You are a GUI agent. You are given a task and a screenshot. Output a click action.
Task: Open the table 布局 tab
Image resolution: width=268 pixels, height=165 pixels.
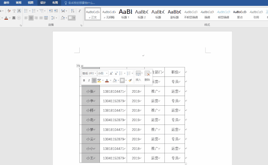(55, 3)
